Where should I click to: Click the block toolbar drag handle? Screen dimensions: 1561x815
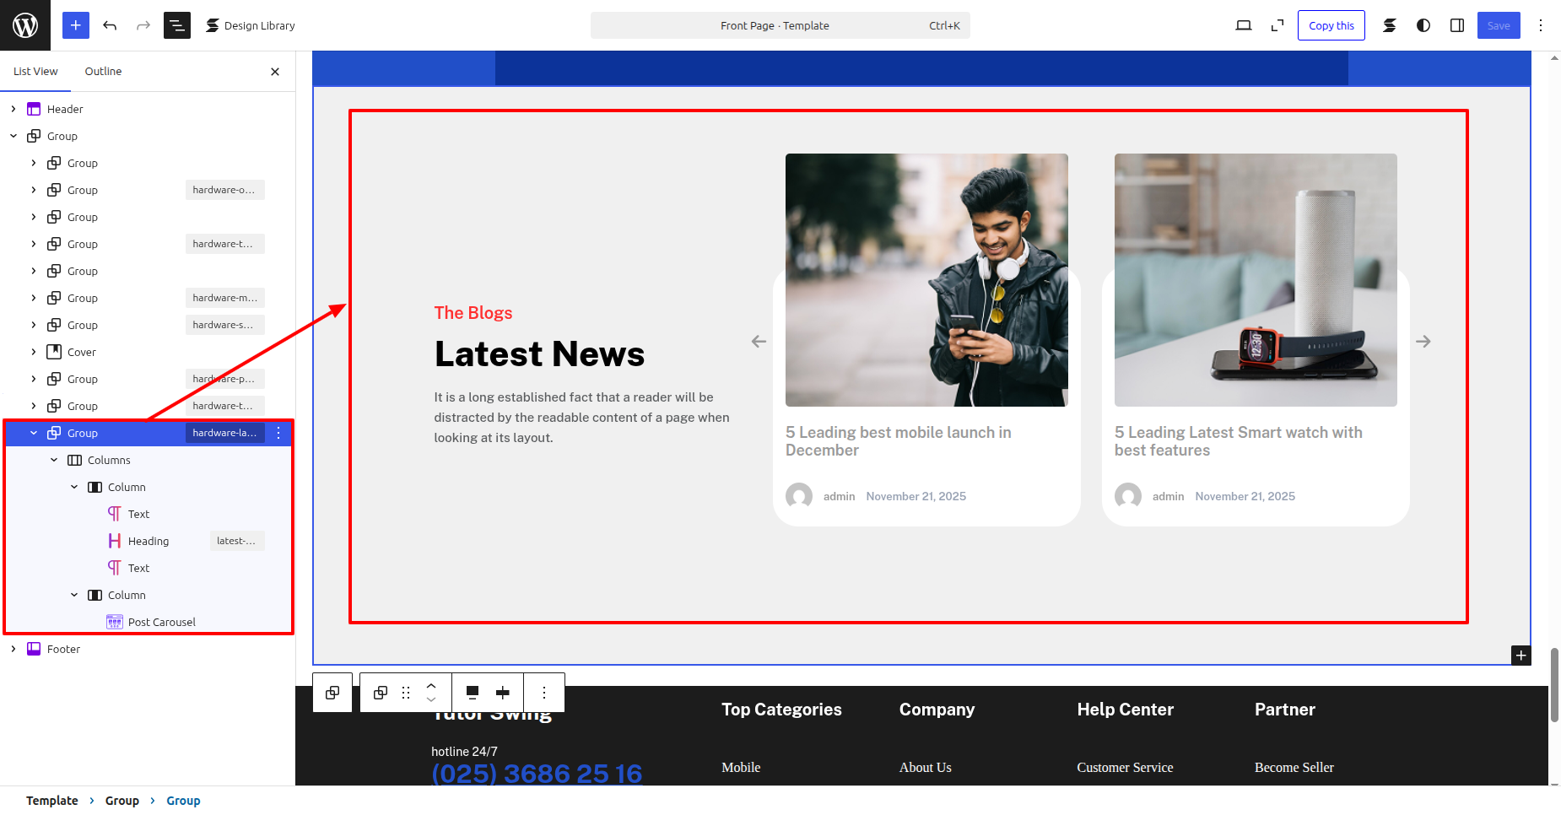point(406,693)
